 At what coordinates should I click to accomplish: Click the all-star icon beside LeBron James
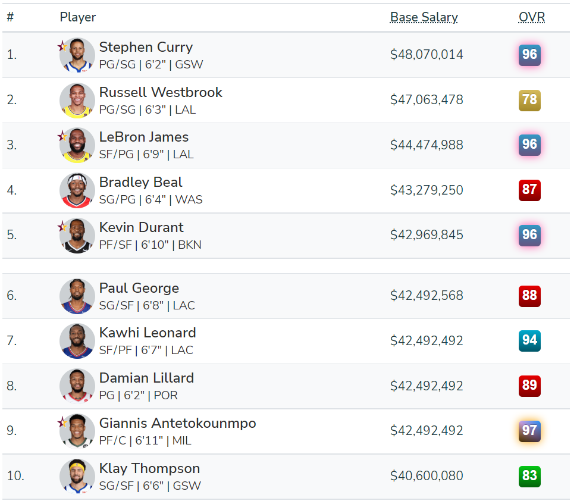tap(62, 136)
